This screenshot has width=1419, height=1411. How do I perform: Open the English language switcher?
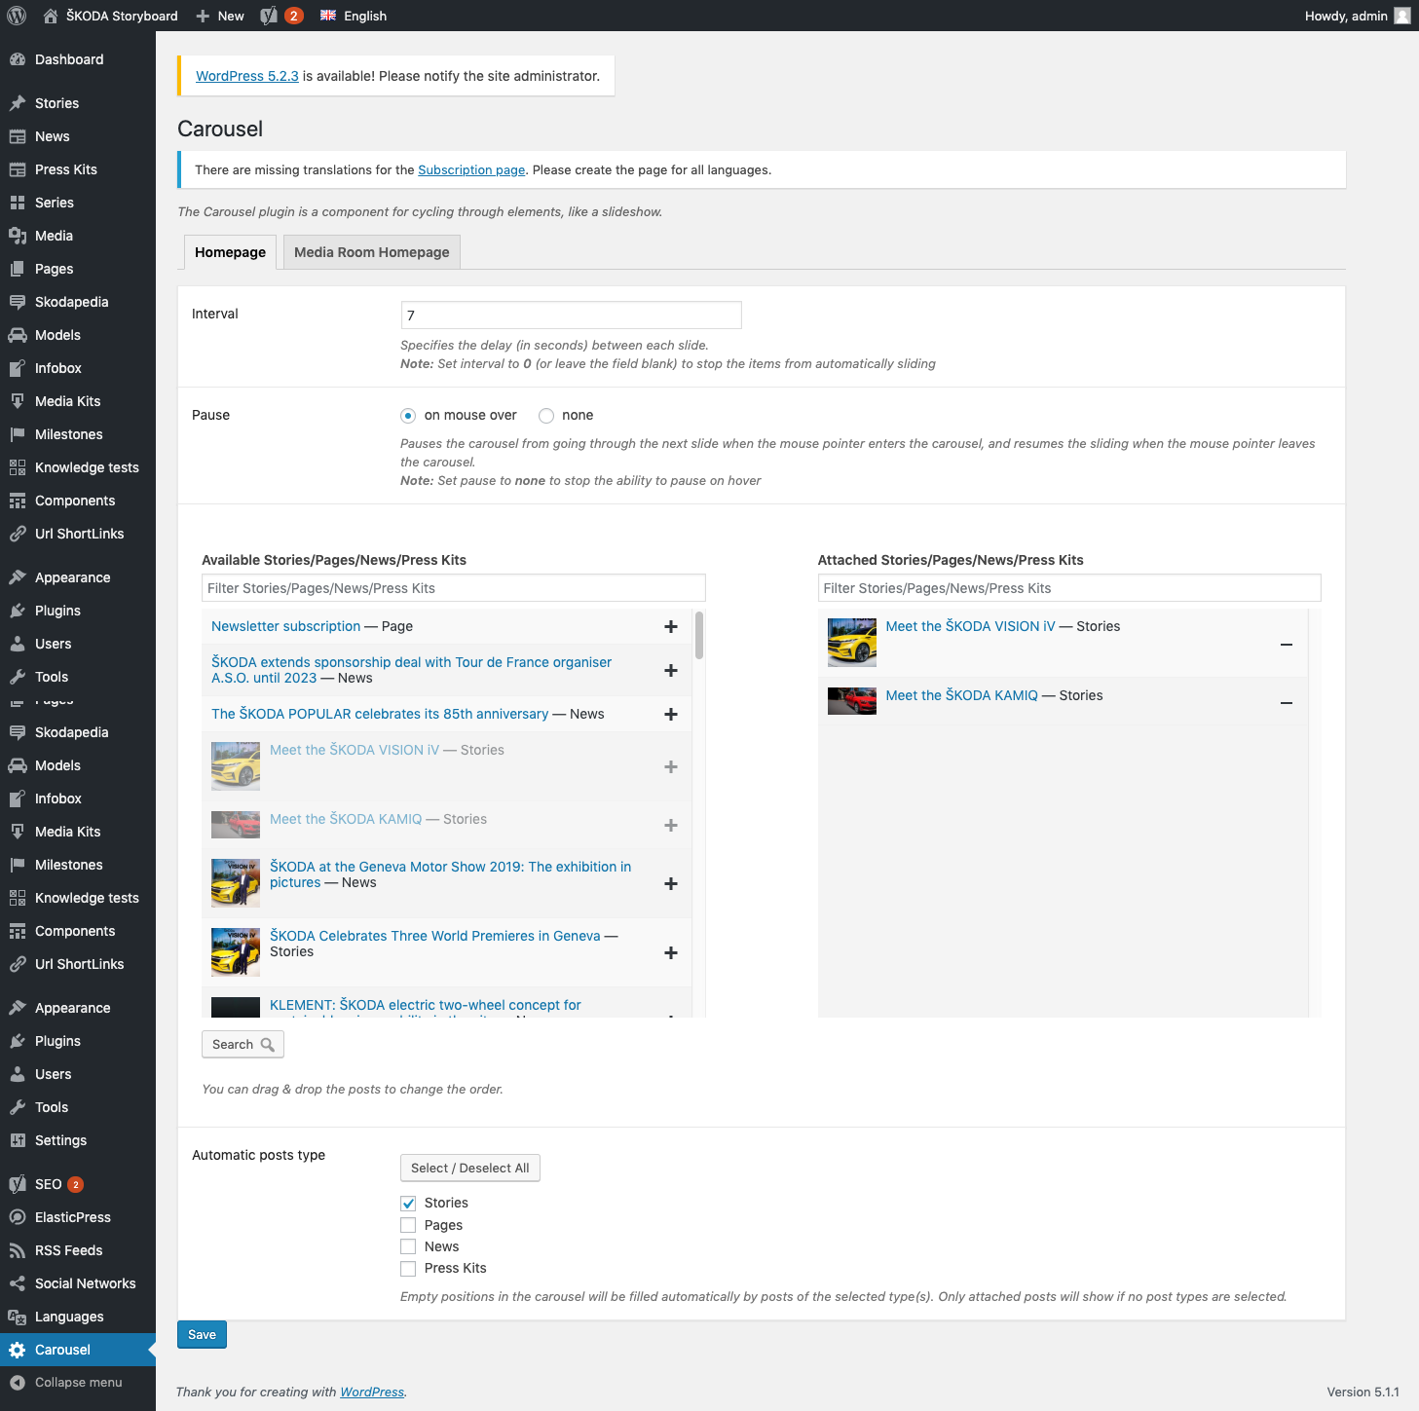[354, 16]
